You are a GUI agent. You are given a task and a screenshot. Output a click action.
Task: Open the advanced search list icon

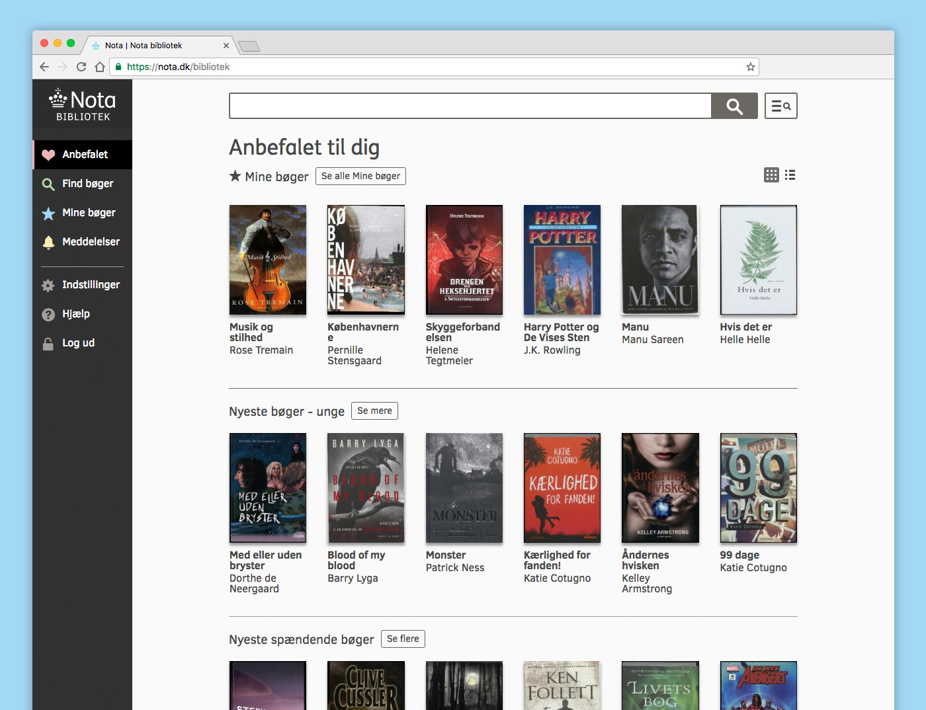[x=781, y=106]
